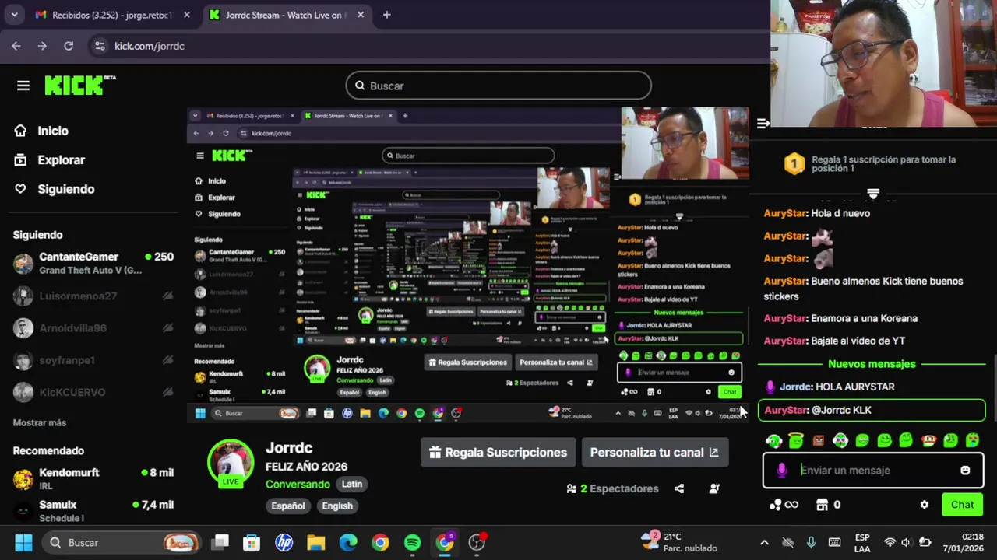This screenshot has width=997, height=560.
Task: Click the Enviar un mensaje field
Action: [x=873, y=471]
